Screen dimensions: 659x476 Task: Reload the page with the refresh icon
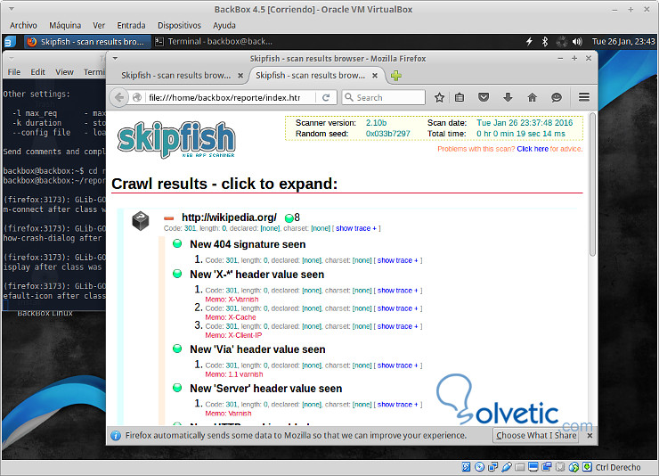point(326,97)
